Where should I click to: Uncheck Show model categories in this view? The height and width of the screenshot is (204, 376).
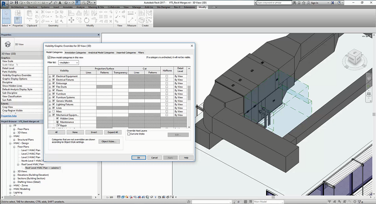coord(49,57)
